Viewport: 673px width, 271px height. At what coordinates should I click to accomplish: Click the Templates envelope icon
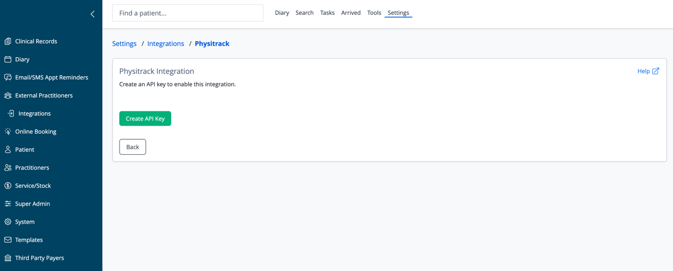[8, 240]
